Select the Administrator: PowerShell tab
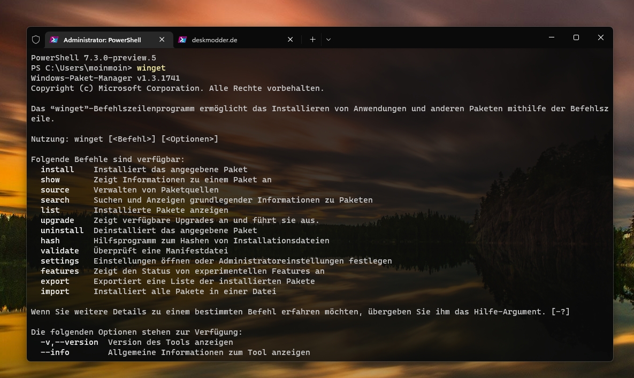Image resolution: width=634 pixels, height=378 pixels. pyautogui.click(x=109, y=40)
